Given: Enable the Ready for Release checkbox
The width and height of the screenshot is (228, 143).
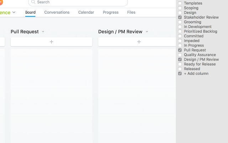Looking at the screenshot, I should click(x=180, y=64).
